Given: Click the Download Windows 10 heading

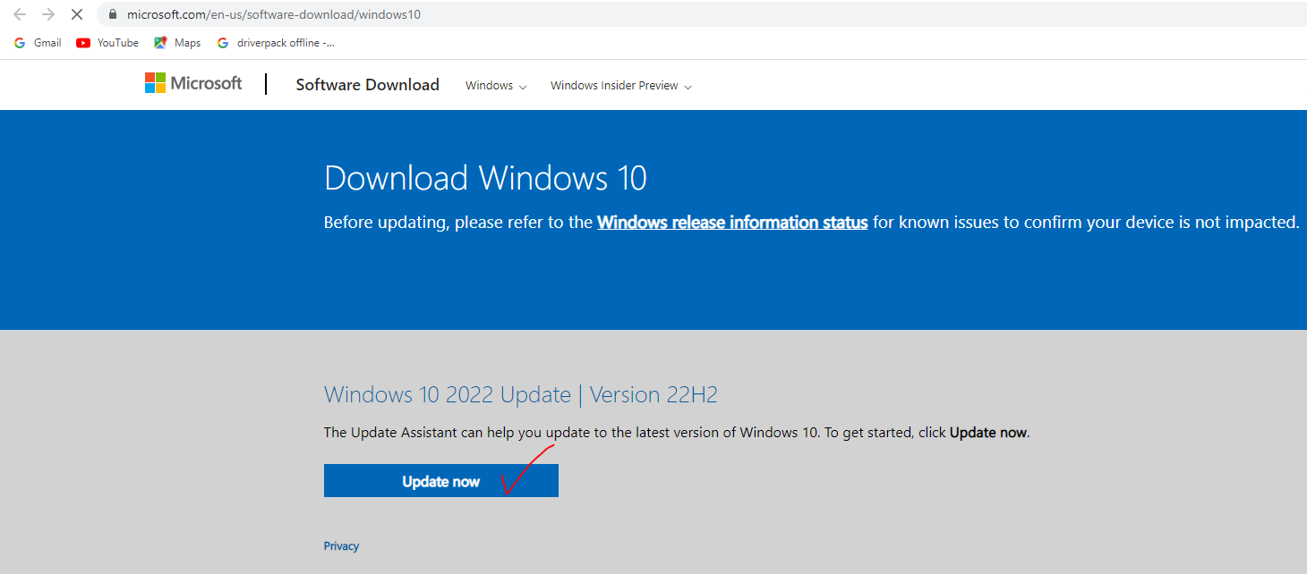Looking at the screenshot, I should click(485, 178).
